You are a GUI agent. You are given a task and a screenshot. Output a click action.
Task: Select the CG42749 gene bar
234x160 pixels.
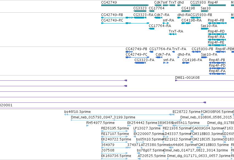(125, 5)
